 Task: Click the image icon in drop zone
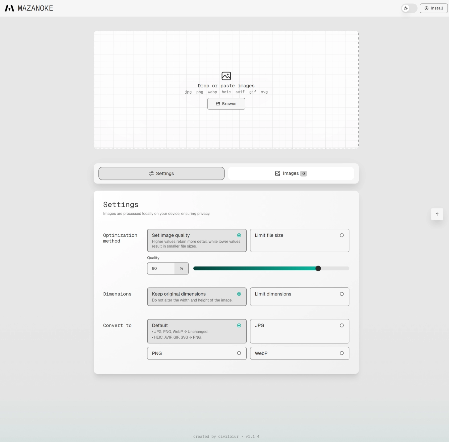(x=226, y=76)
